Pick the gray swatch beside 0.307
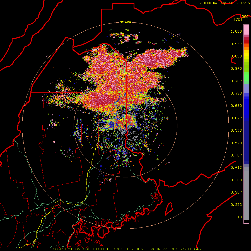 pyautogui.click(x=246, y=194)
